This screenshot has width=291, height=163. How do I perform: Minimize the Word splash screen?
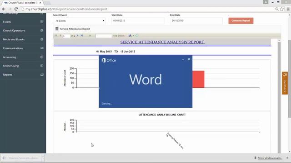[x=183, y=60]
